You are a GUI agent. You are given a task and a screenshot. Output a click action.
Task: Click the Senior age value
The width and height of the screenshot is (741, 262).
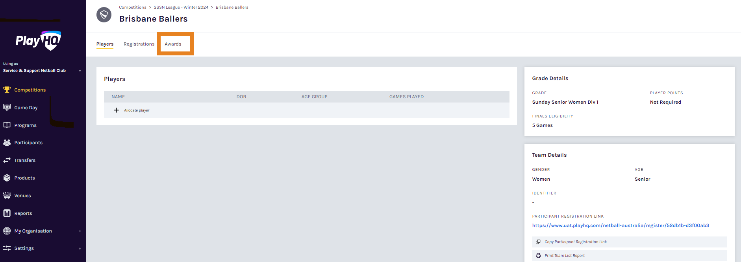643,179
